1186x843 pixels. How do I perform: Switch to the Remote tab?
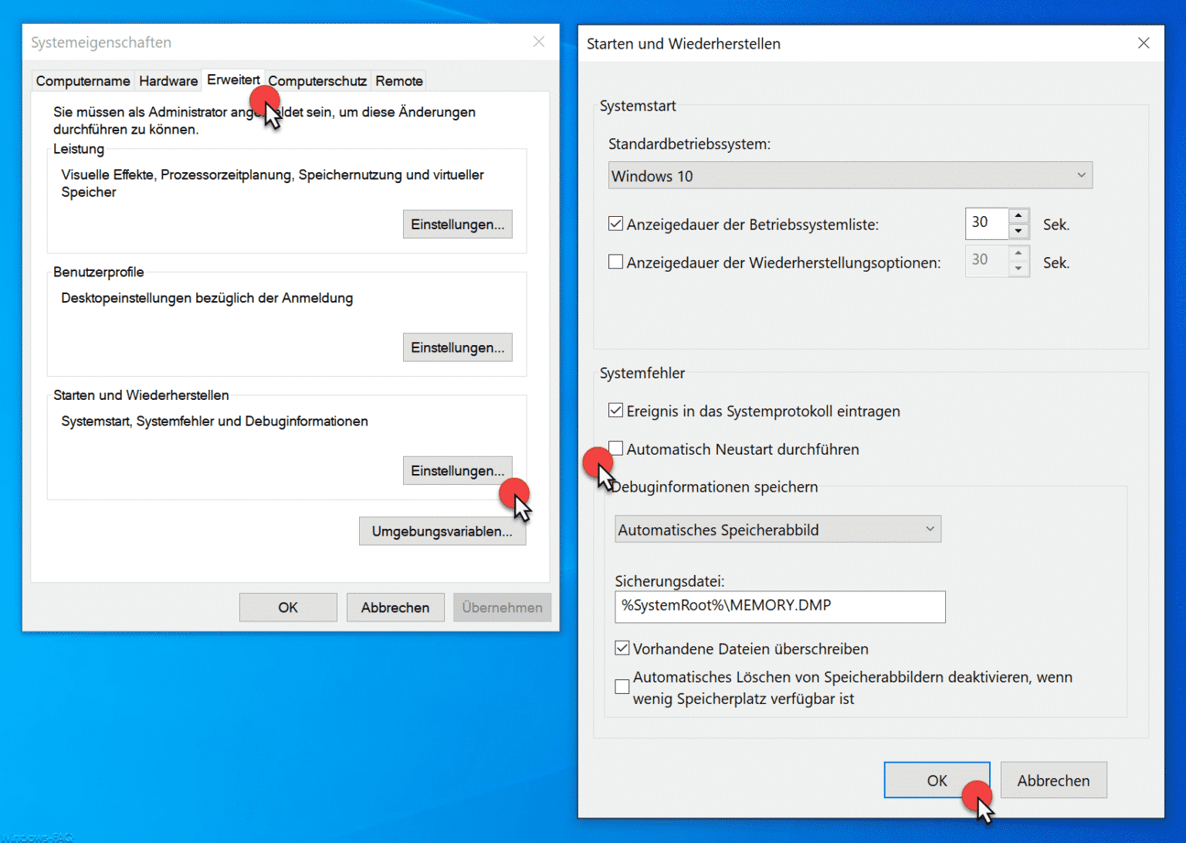(398, 80)
